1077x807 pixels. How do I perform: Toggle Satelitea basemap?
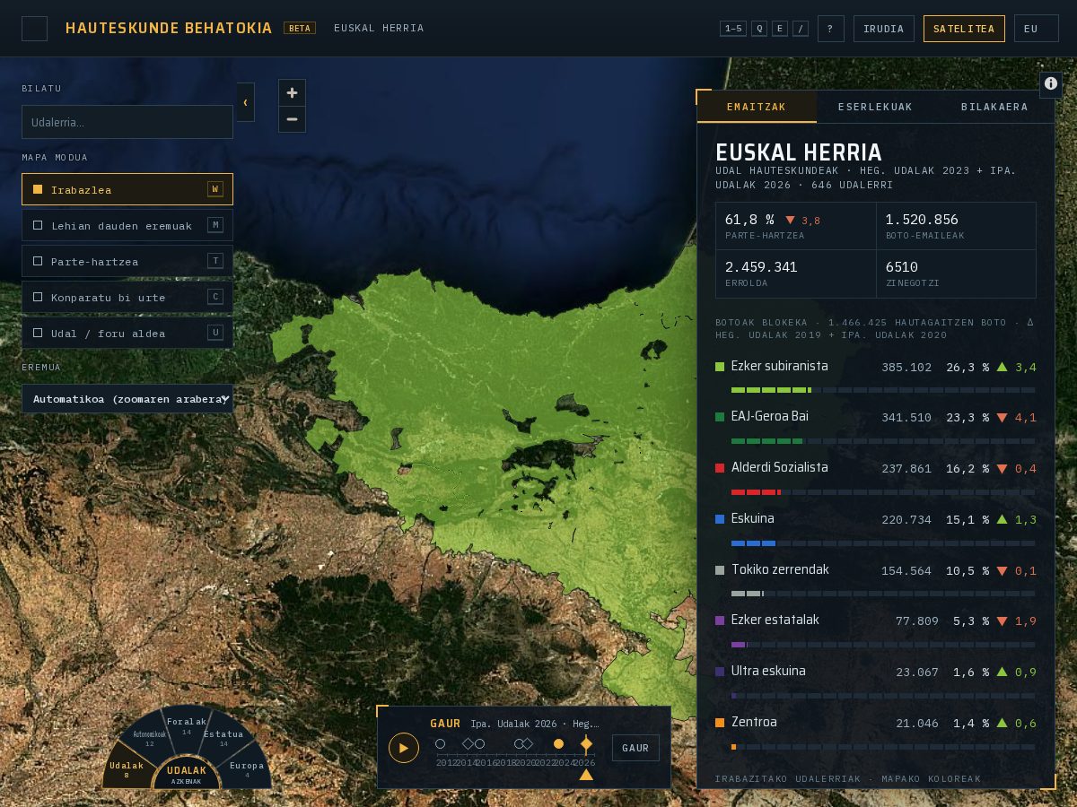point(964,29)
